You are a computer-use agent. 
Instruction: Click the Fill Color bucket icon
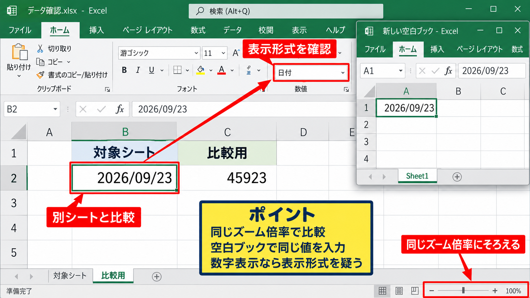point(200,70)
